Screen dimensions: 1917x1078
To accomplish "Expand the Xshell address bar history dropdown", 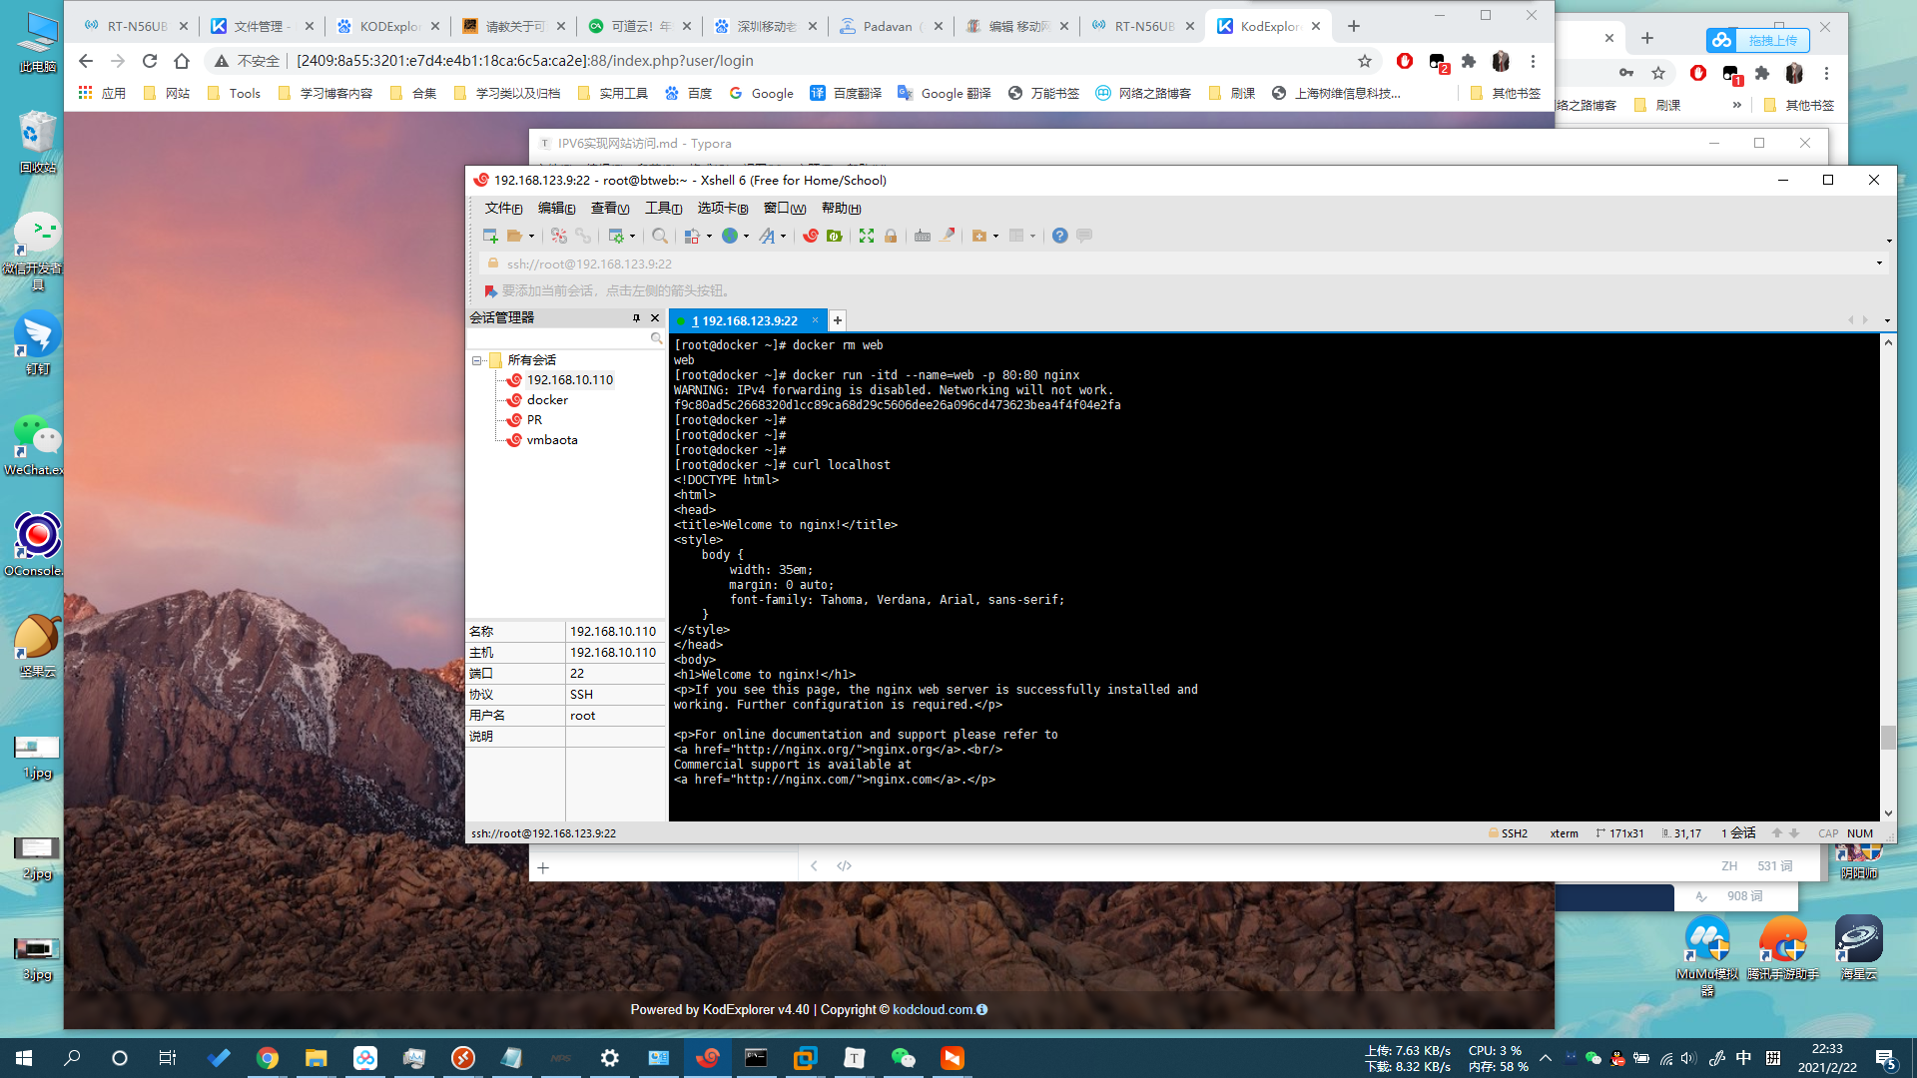I will 1879,264.
